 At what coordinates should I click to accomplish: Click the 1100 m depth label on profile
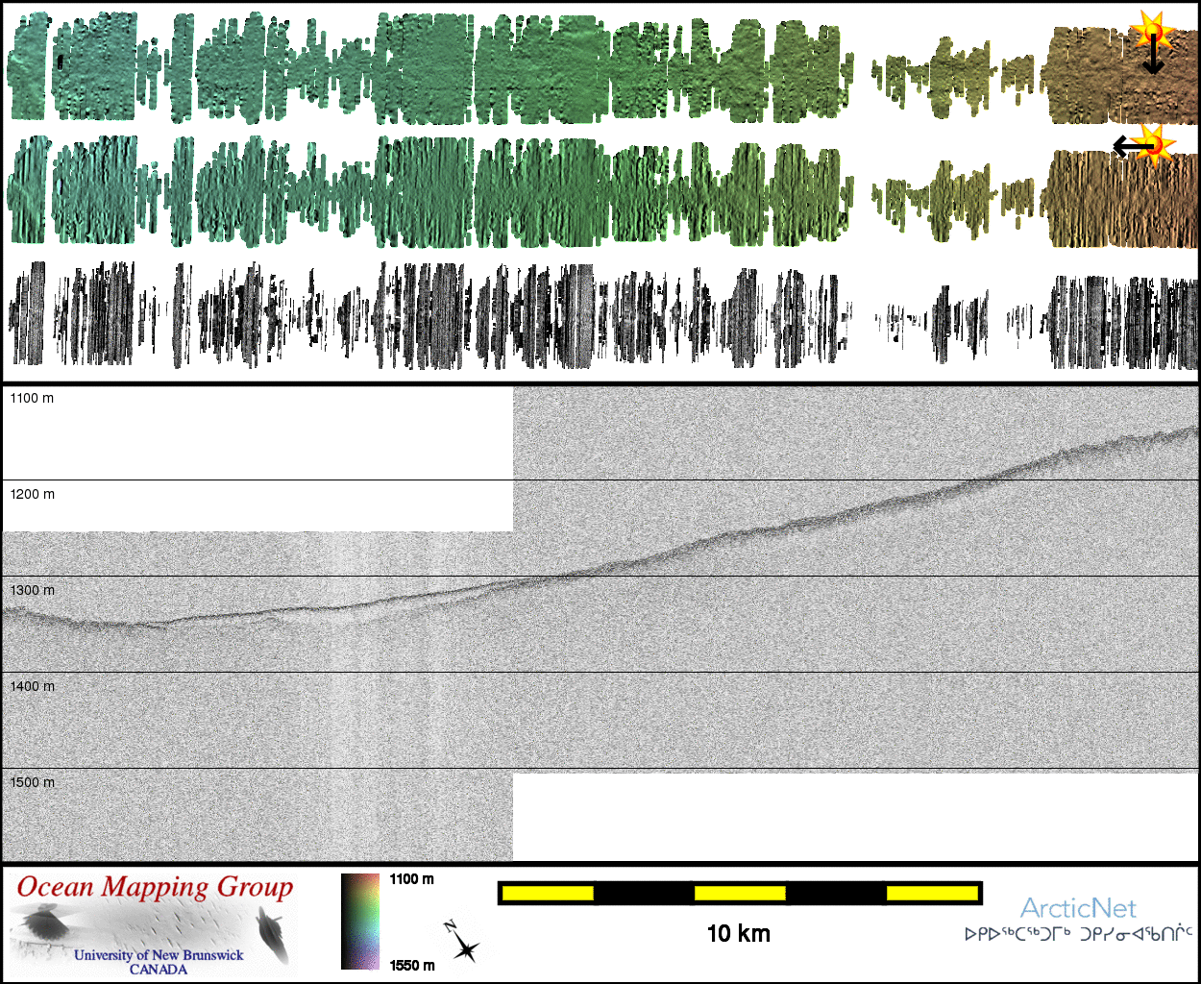33,398
